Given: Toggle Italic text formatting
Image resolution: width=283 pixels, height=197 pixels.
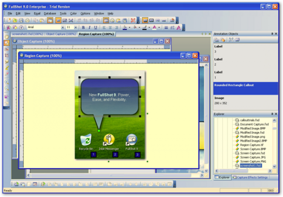Looking at the screenshot, I should 88,28.
